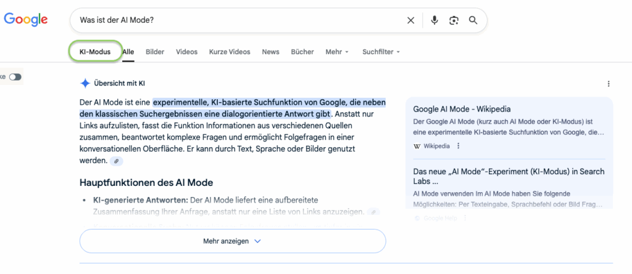The width and height of the screenshot is (632, 274).
Task: Open the AI overview three-dot menu
Action: pos(609,84)
